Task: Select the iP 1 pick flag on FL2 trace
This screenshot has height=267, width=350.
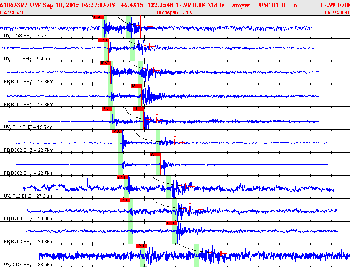Action: [x=123, y=177]
